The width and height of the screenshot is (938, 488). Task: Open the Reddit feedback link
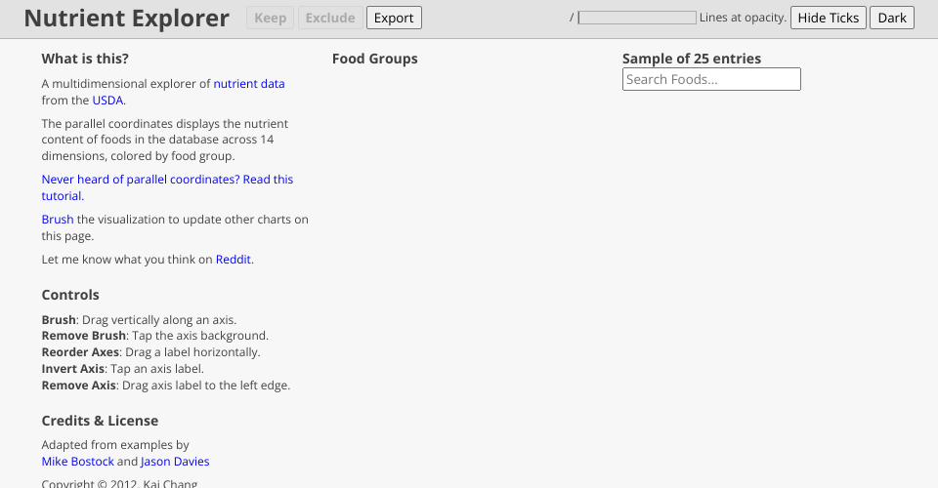point(234,260)
